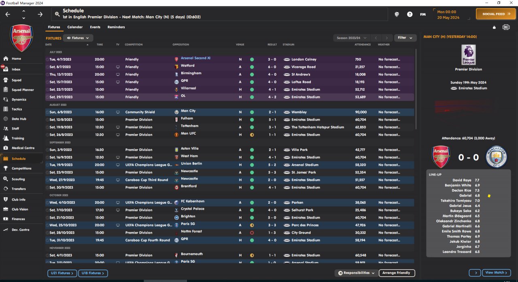Click the Arrange Friendly button
518x282 pixels.
click(397, 273)
